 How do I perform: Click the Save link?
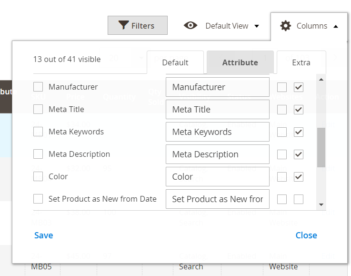coord(43,235)
